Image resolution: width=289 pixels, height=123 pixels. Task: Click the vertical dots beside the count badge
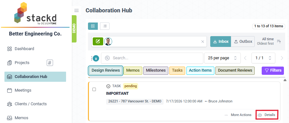91,58
